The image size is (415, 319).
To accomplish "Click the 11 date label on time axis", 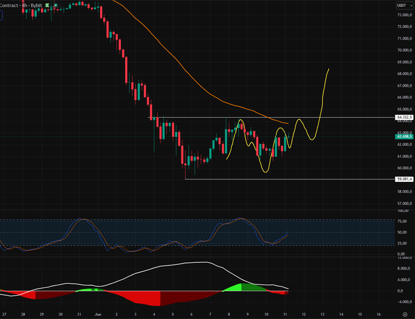I will pos(285,314).
